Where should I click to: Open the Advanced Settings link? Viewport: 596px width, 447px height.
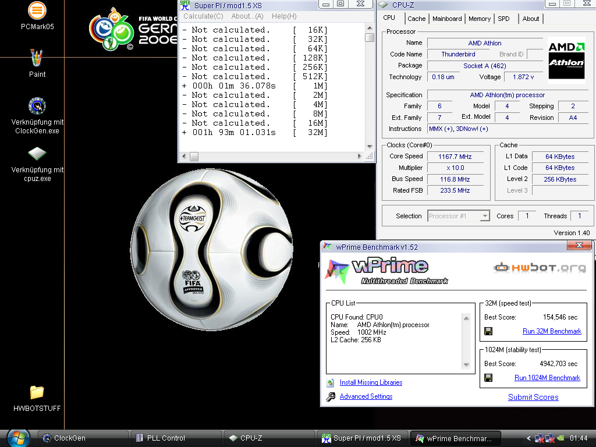click(x=366, y=396)
